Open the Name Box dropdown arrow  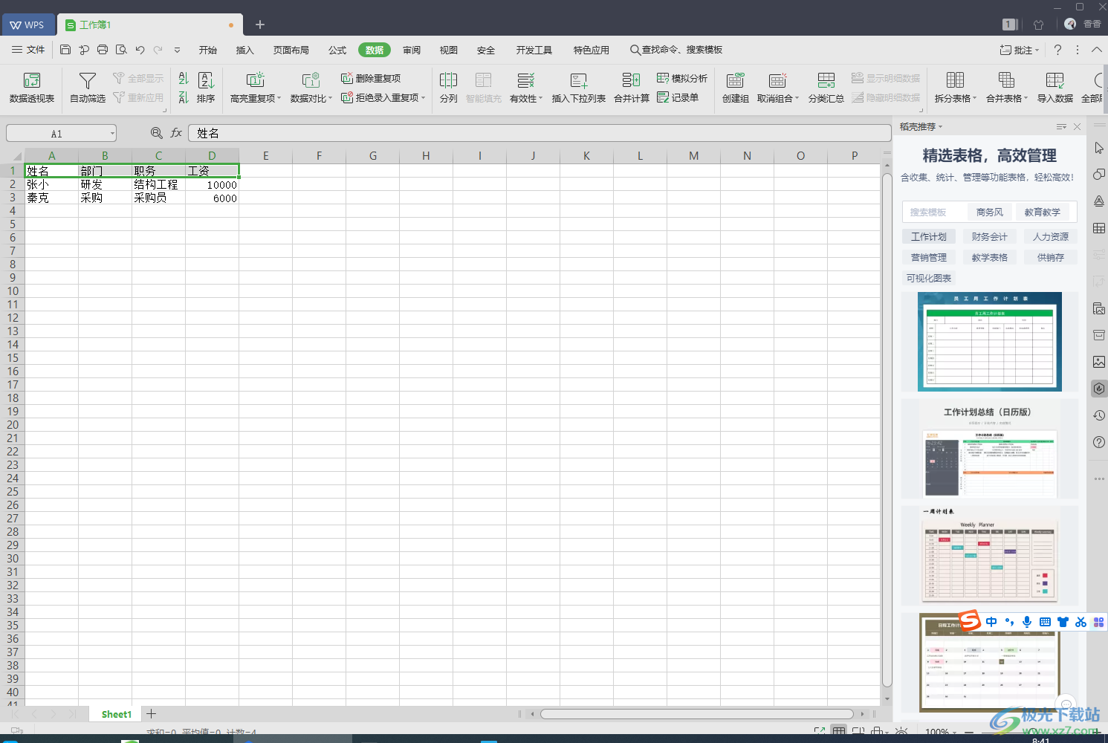(x=112, y=134)
